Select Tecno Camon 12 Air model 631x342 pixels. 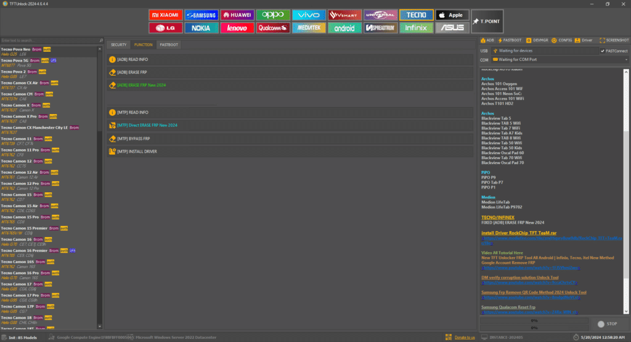click(x=48, y=174)
